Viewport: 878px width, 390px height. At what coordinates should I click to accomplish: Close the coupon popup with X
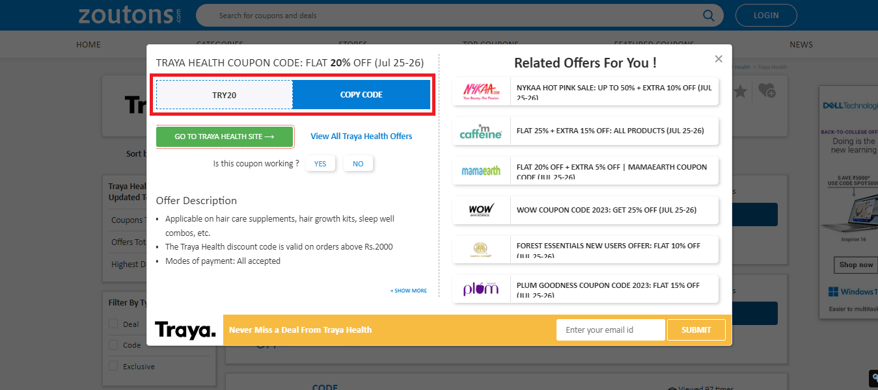click(719, 58)
